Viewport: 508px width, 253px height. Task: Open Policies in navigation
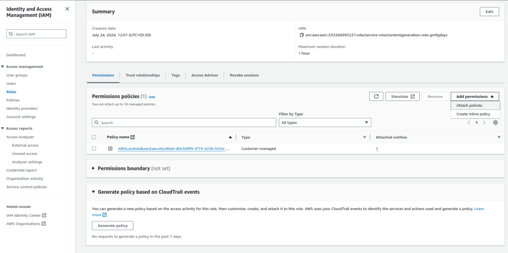pos(13,100)
